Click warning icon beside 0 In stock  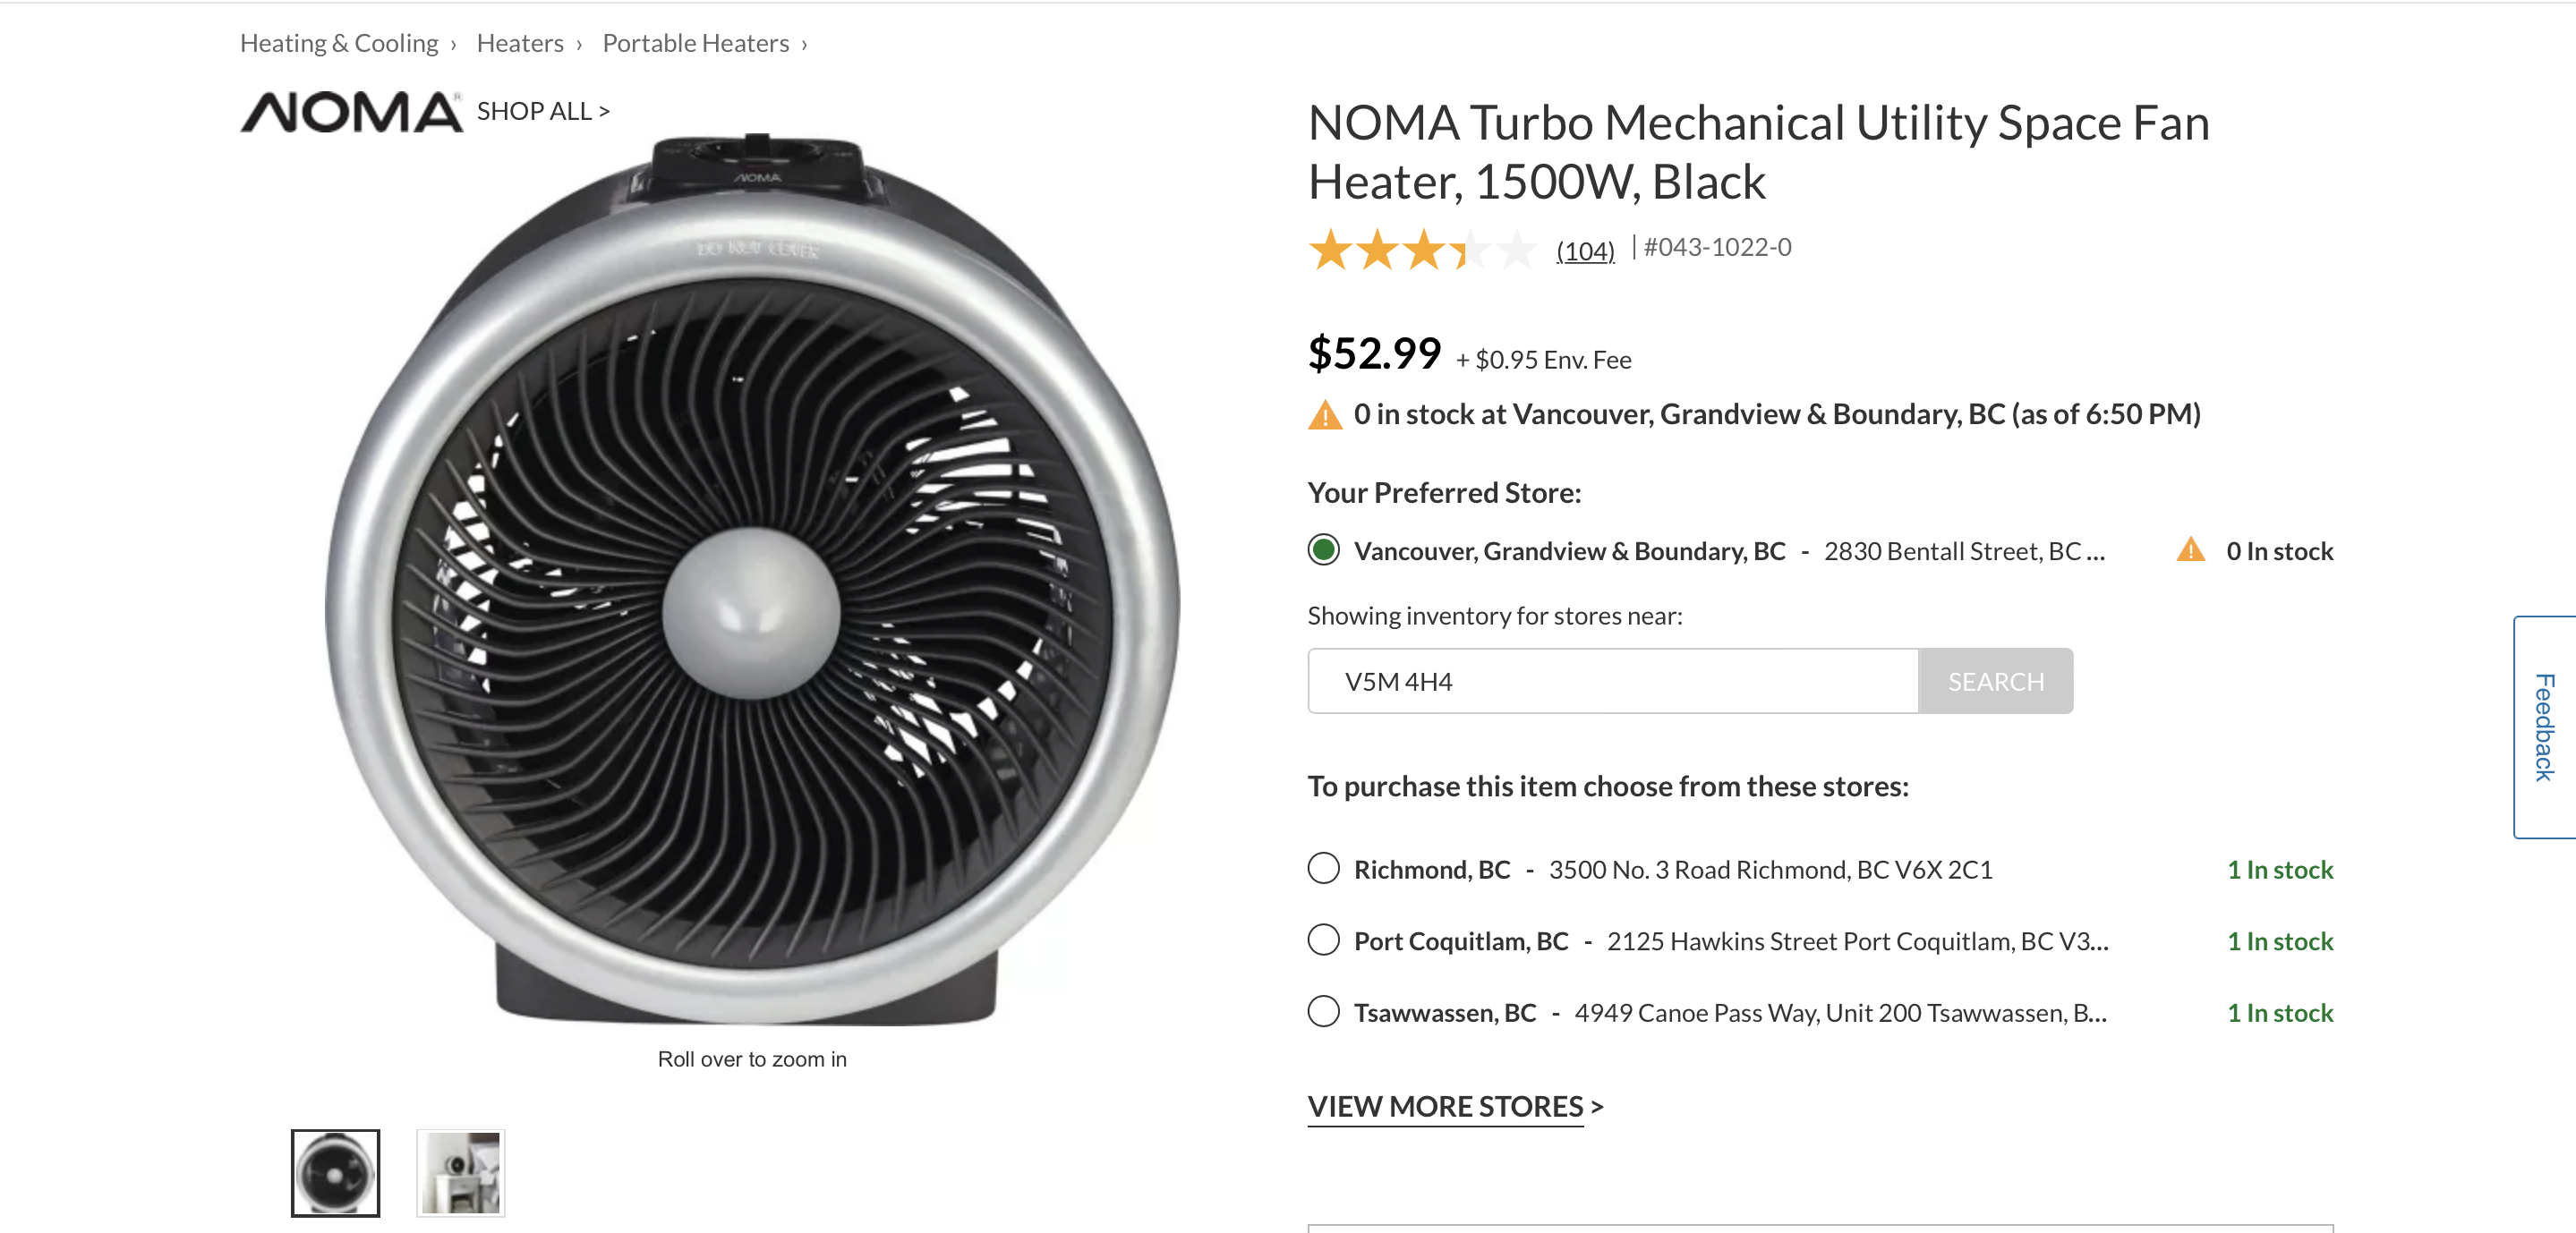(2190, 550)
